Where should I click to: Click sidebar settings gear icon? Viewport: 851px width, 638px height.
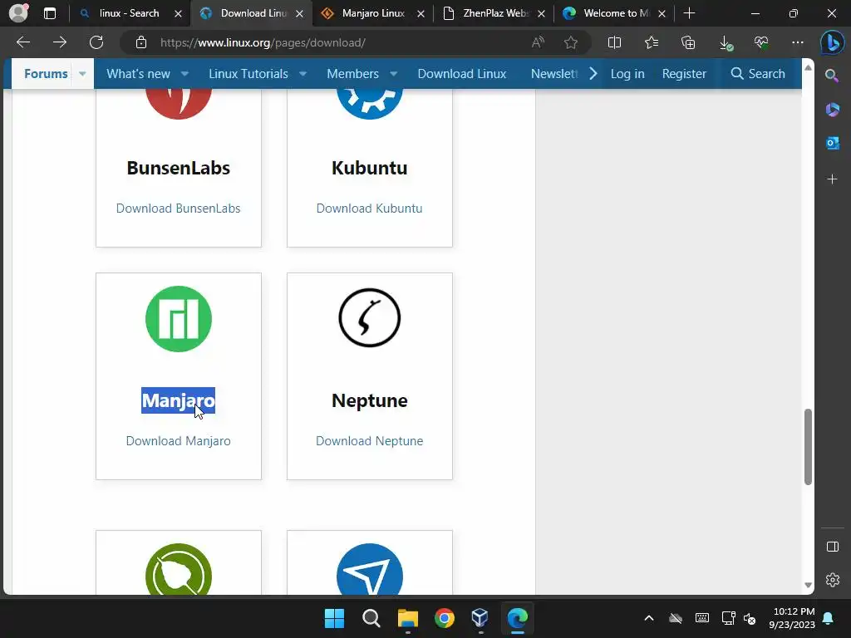833,580
